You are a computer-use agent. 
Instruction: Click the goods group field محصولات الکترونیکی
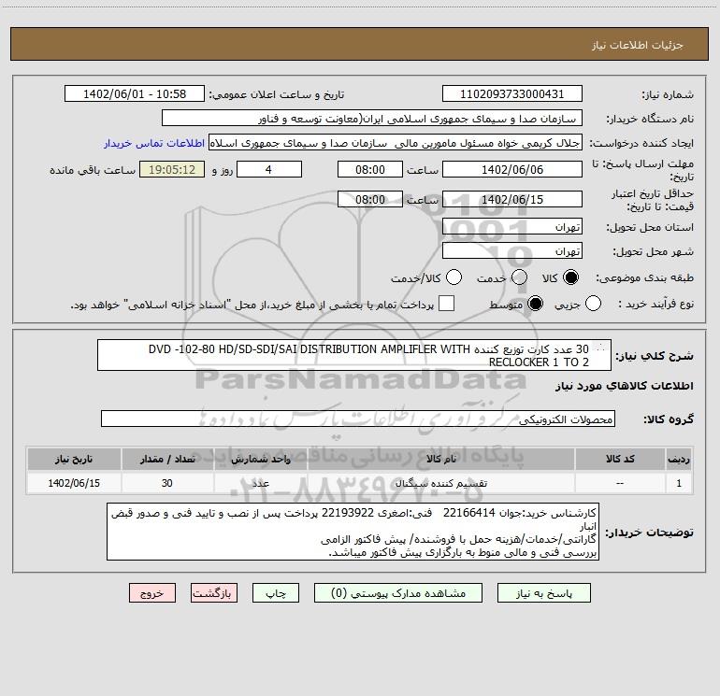(x=358, y=419)
